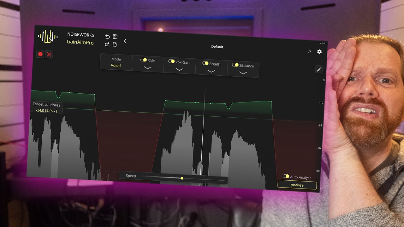
Task: Toggle the Vox-Gate switch
Action: (171, 61)
